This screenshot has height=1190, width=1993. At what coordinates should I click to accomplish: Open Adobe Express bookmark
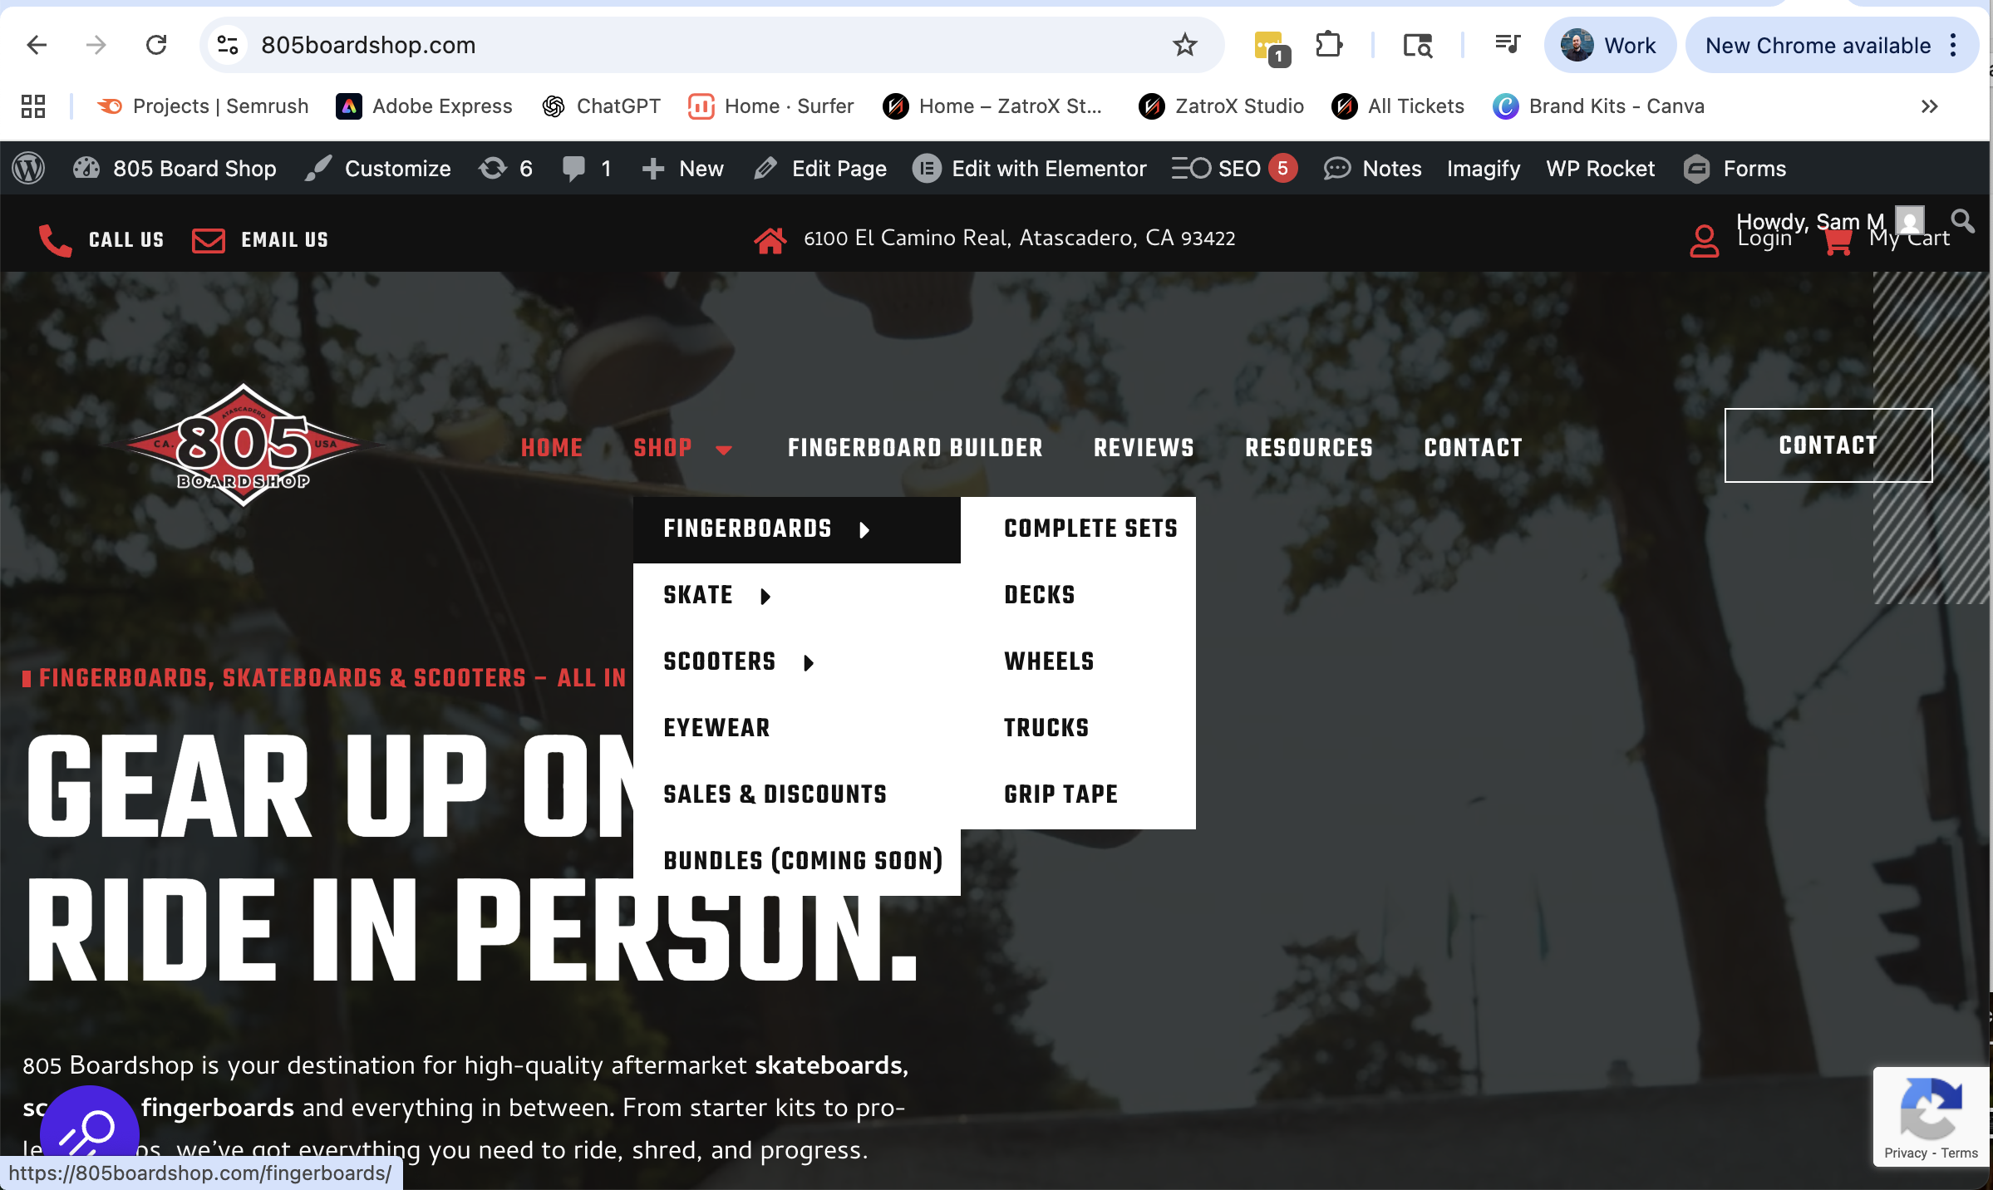[425, 106]
